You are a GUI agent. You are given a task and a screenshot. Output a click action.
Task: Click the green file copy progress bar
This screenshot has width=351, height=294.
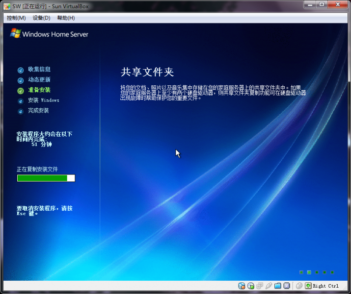click(x=46, y=178)
